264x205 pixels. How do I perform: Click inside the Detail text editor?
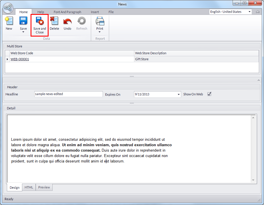click(129, 149)
